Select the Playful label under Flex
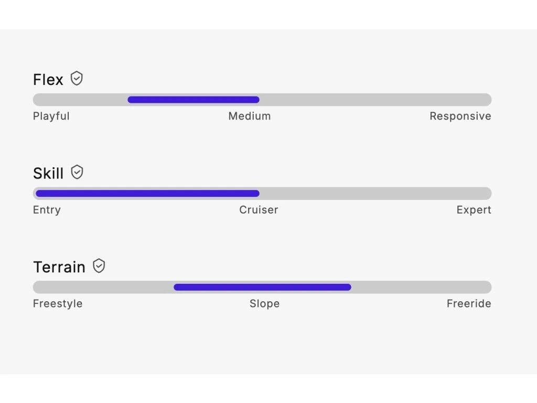The height and width of the screenshot is (403, 537). [x=51, y=116]
